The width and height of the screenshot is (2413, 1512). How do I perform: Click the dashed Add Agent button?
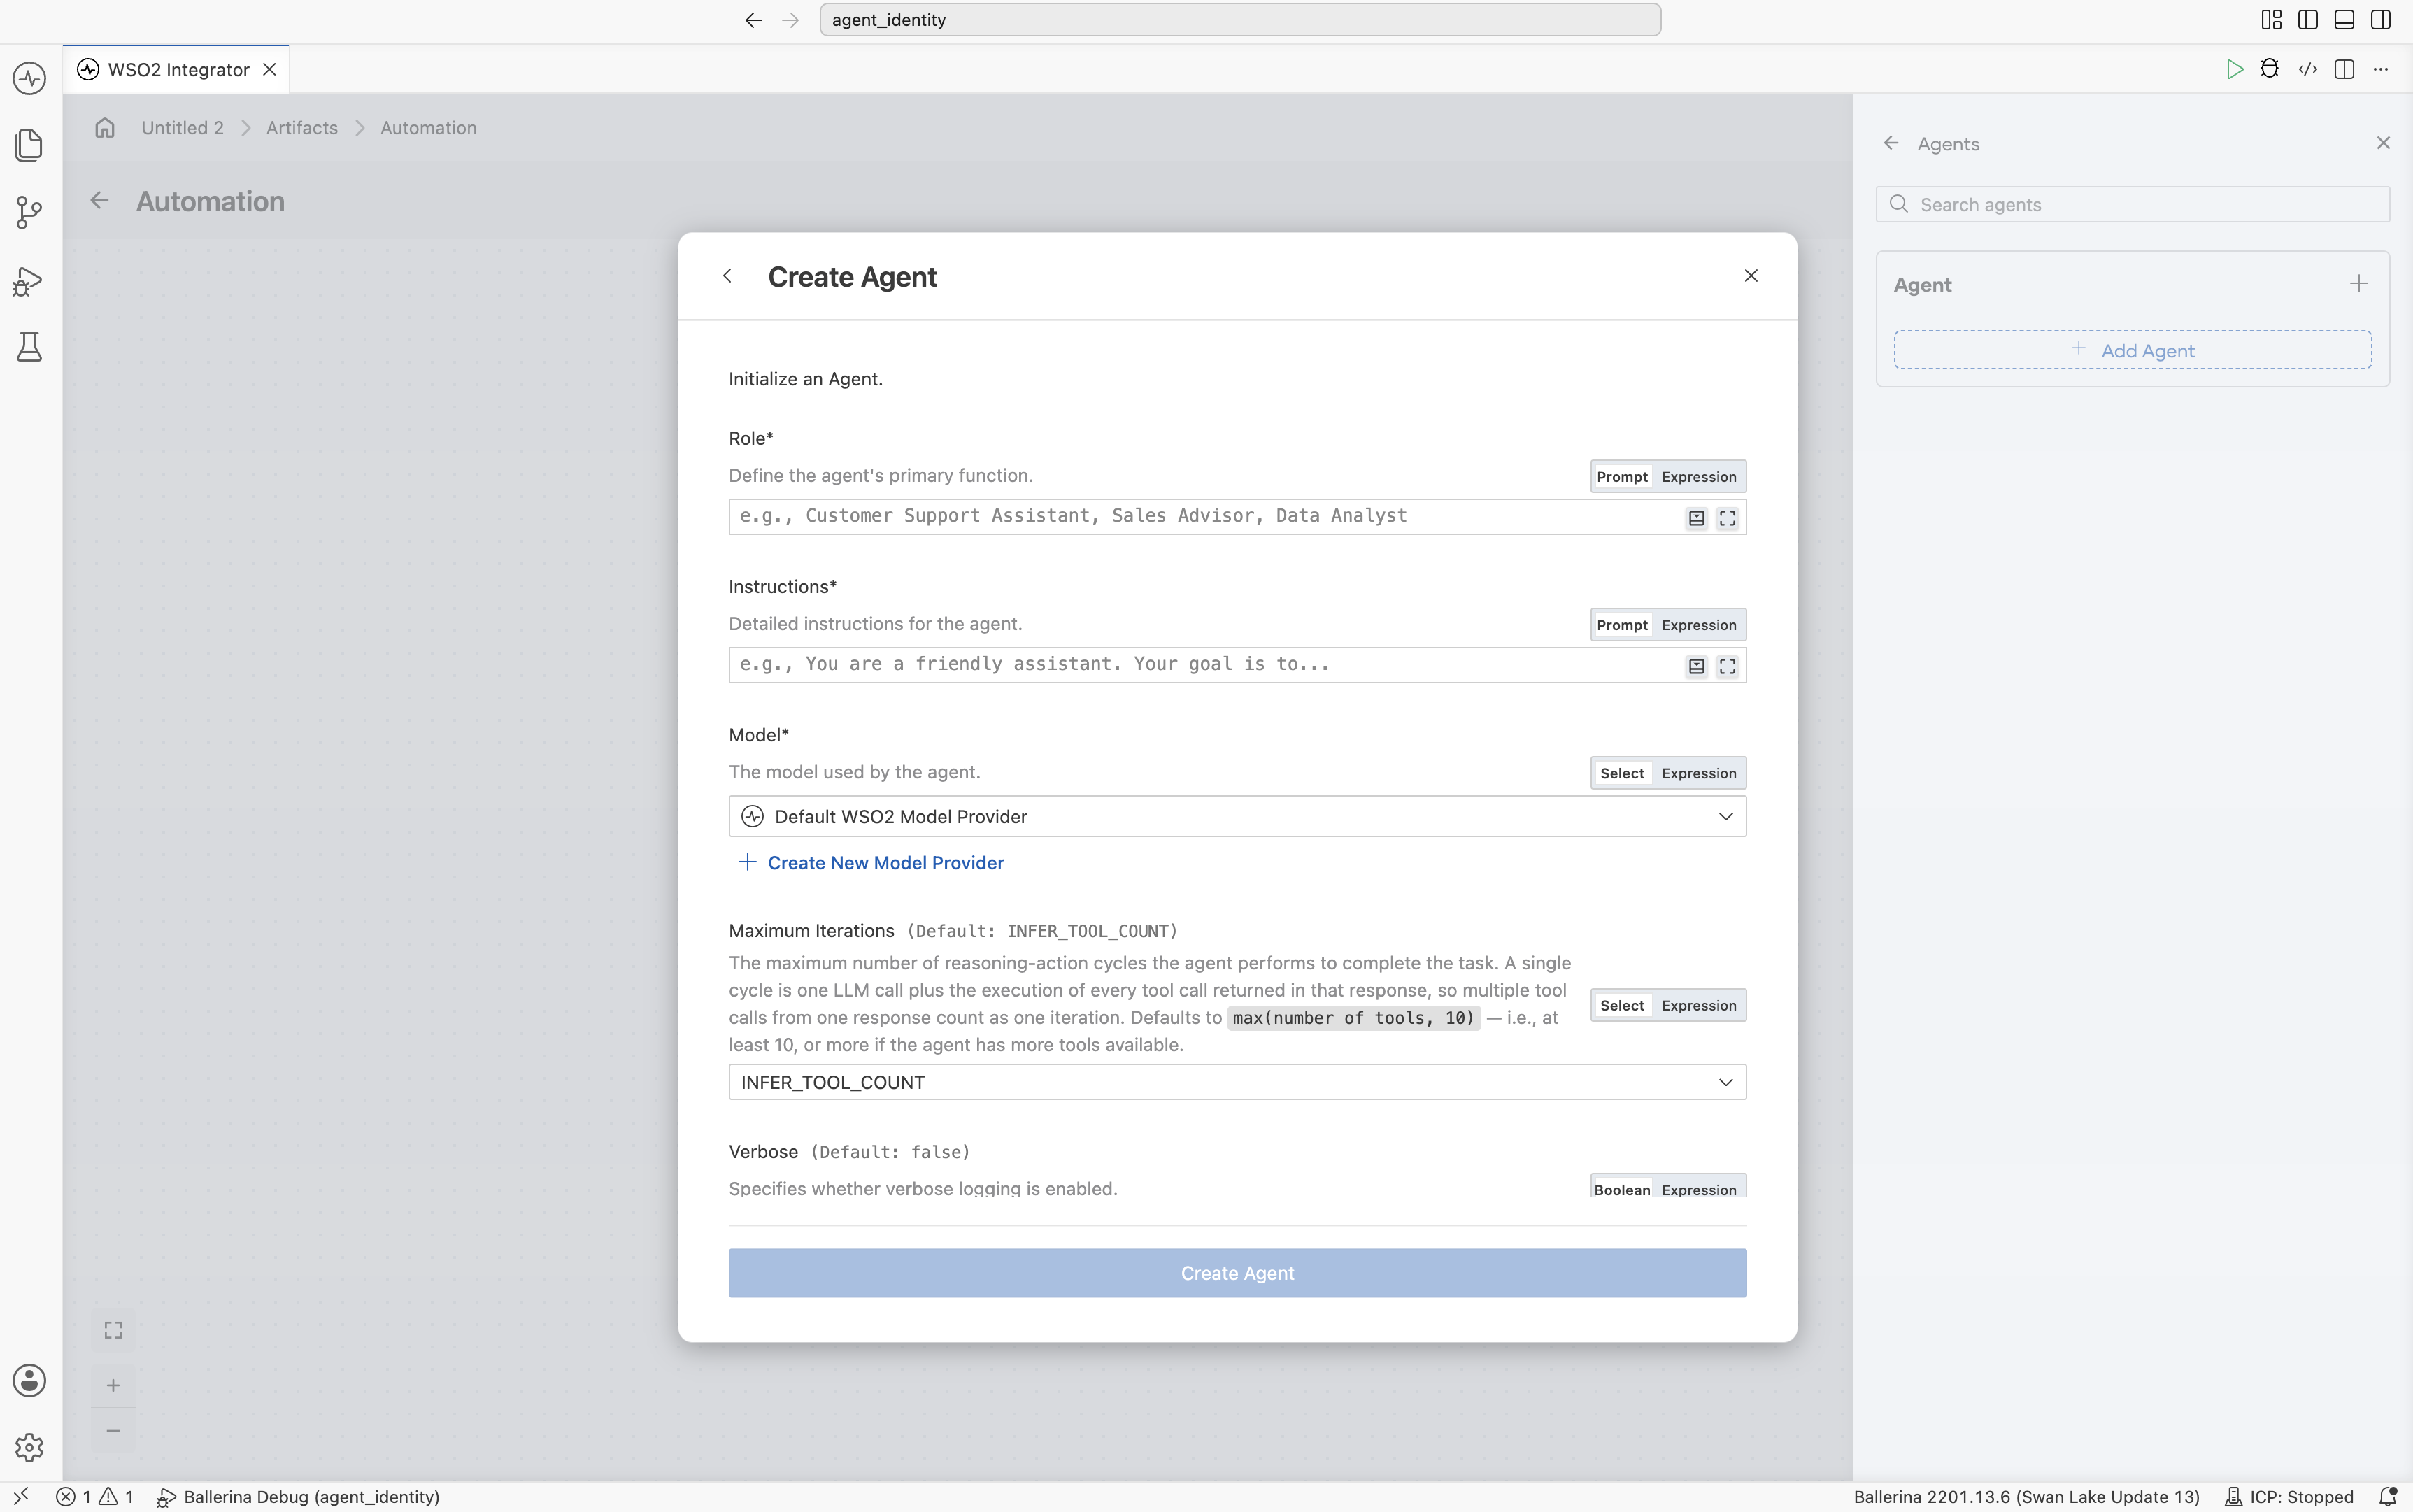pyautogui.click(x=2132, y=350)
